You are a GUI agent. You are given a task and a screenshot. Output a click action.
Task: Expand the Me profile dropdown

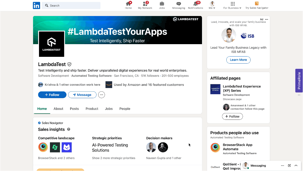(x=212, y=5)
